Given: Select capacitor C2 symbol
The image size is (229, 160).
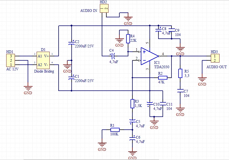Looking at the screenshot, I should click(x=71, y=43).
